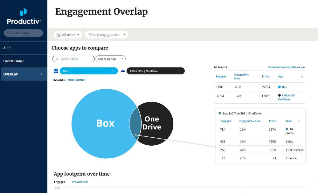
Task: Sort All teams table by App column
Action: [280, 76]
